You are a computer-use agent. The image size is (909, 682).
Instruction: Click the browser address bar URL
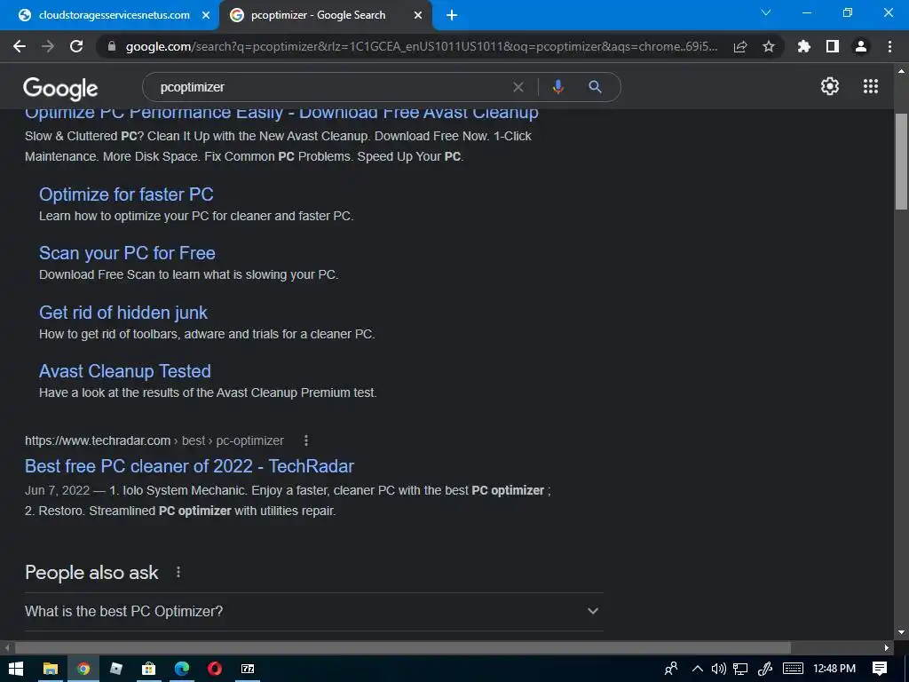422,46
